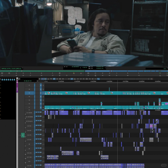Open the source clip name dropdown
Screen dimensions: 168x168
pyautogui.click(x=22, y=68)
